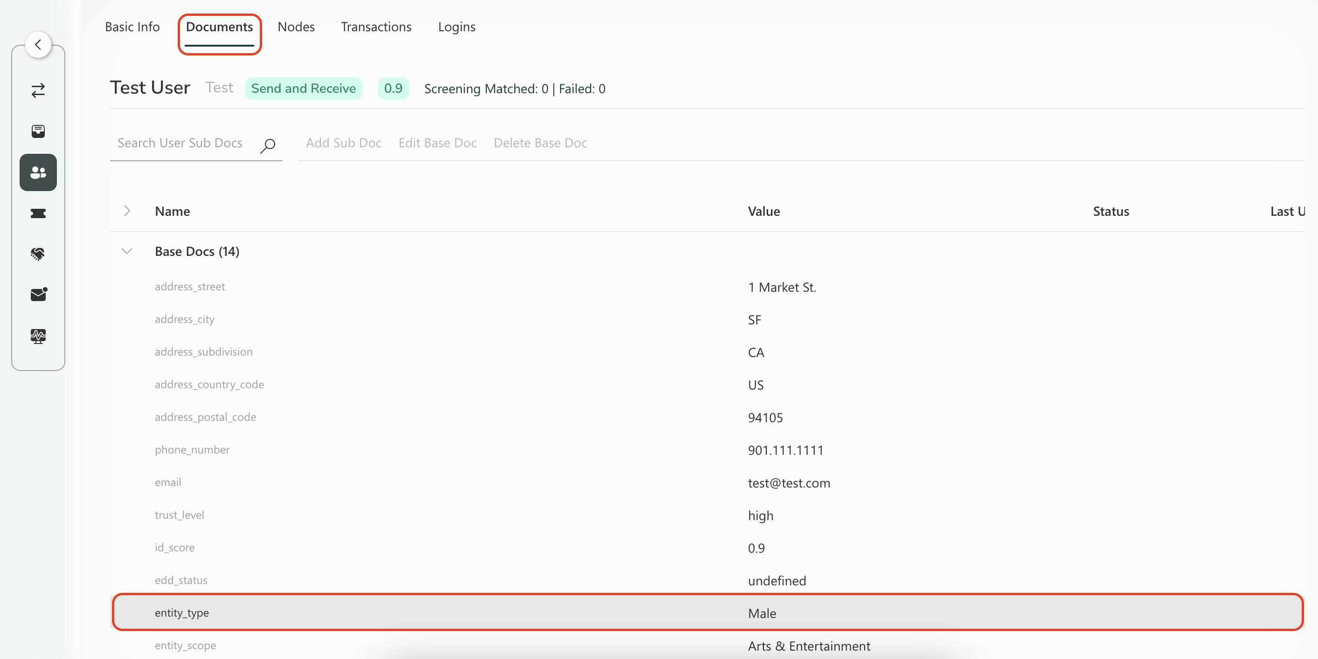
Task: Select the users sidebar icon
Action: 38,172
